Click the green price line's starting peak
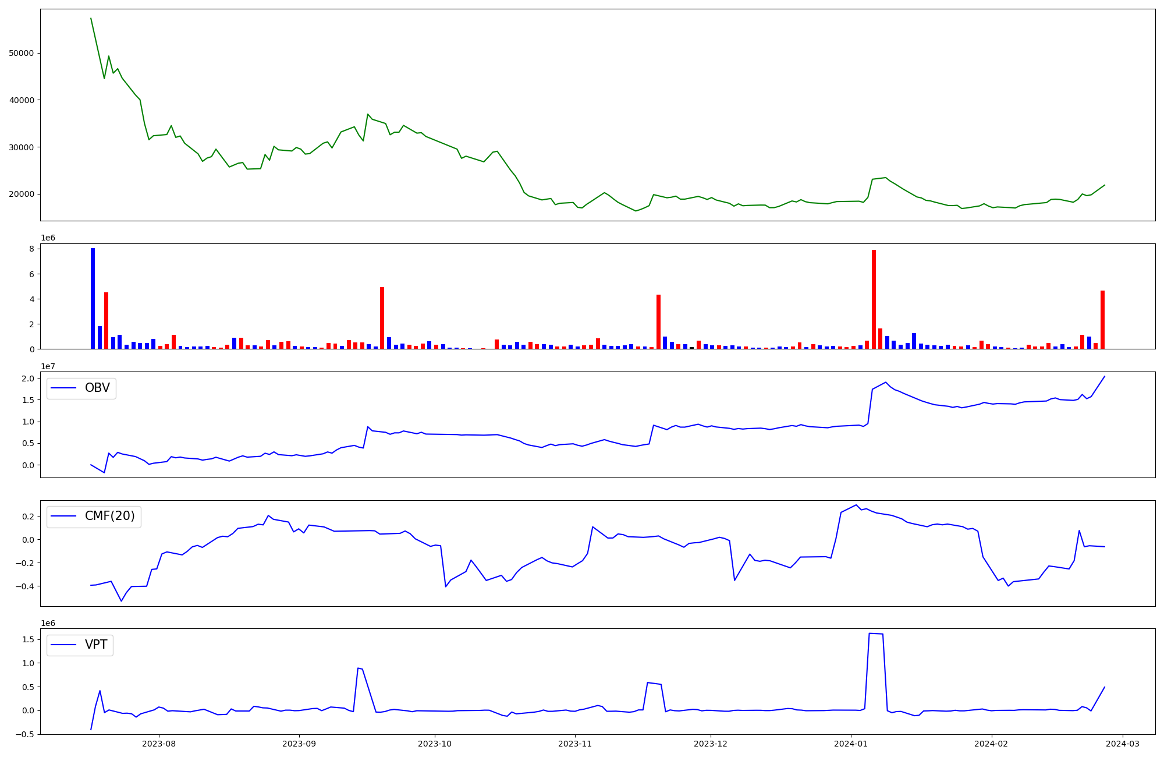 [91, 19]
